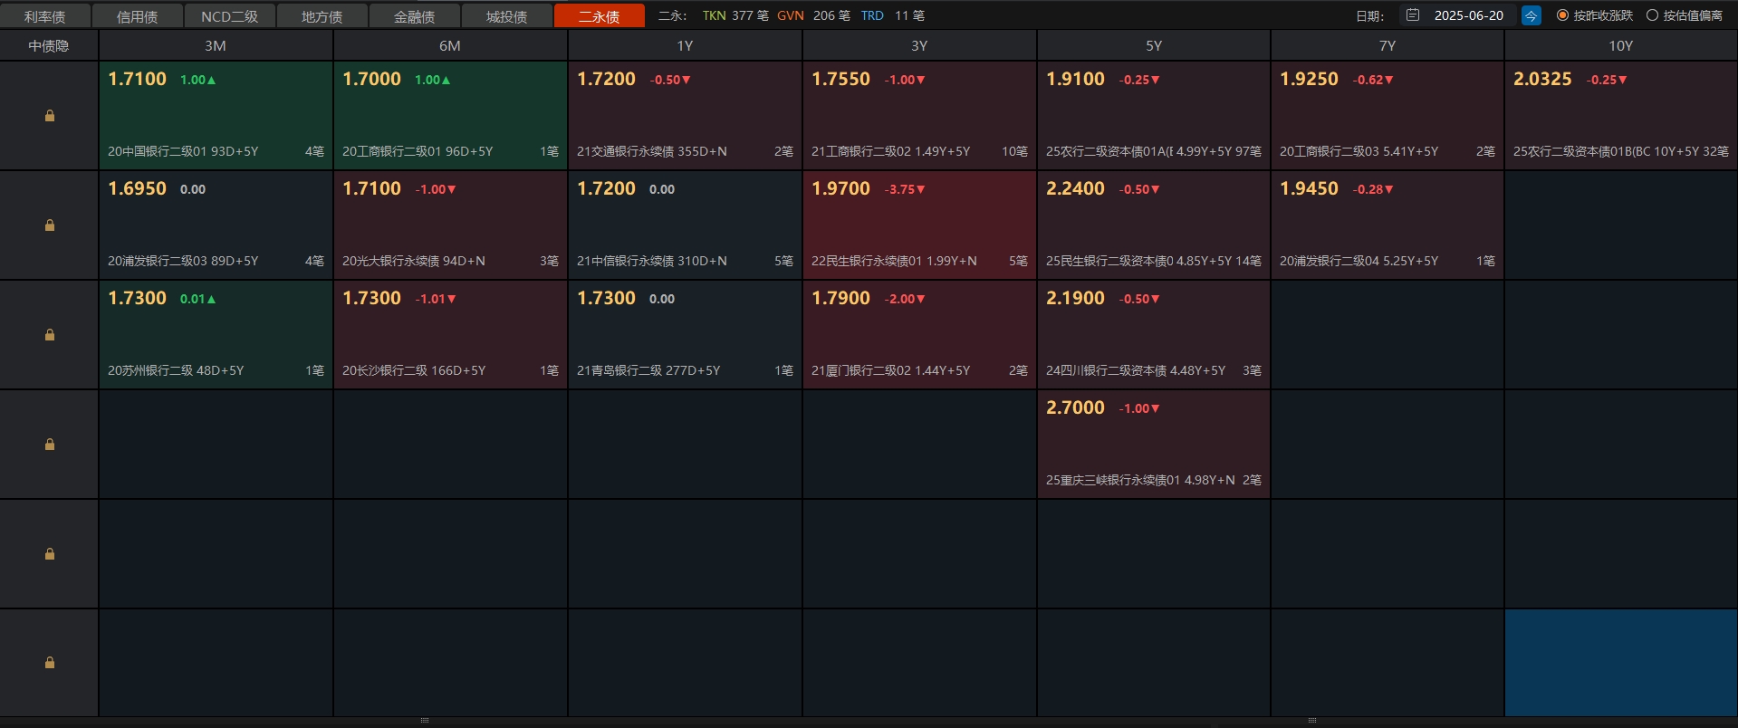Jump to today with the 今 button
The width and height of the screenshot is (1738, 728).
(x=1532, y=15)
